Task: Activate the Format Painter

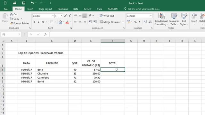Action: coord(20,23)
